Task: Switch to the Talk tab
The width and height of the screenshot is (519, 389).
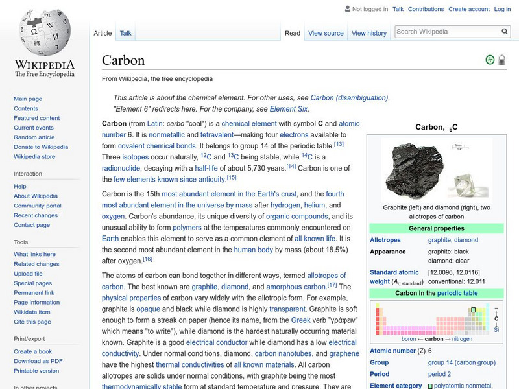Action: point(125,33)
